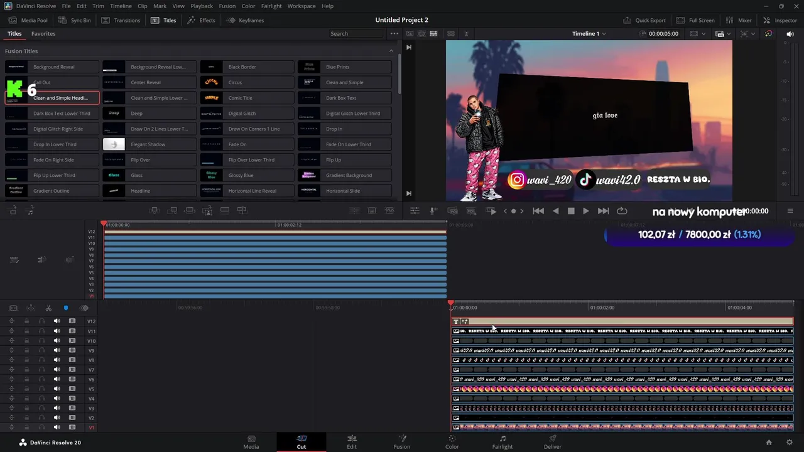
Task: Open the Timeline 1 dropdown
Action: (x=589, y=33)
